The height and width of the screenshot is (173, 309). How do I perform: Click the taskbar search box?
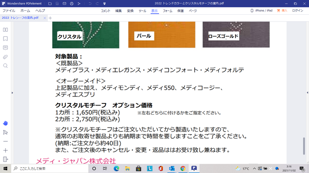click(x=50, y=169)
